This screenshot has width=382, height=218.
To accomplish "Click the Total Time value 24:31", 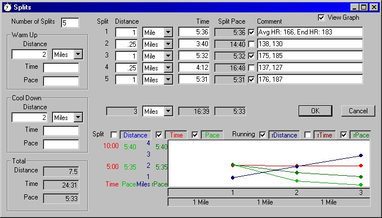I will click(x=61, y=185).
